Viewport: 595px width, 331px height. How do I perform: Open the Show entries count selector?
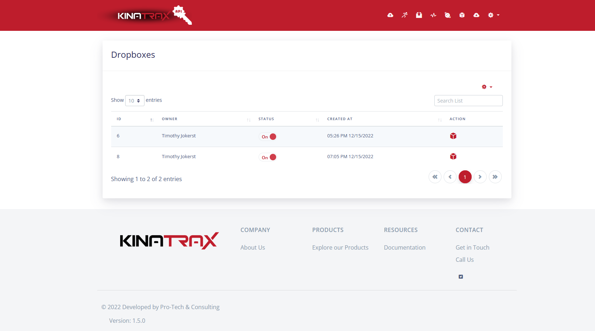[134, 101]
